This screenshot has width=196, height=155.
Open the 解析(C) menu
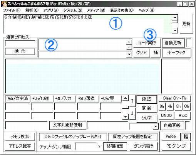32,10
